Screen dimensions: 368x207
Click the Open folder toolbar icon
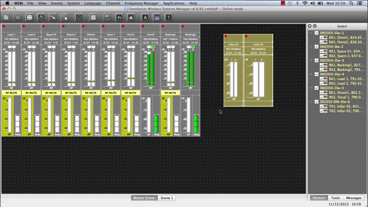click(18, 18)
